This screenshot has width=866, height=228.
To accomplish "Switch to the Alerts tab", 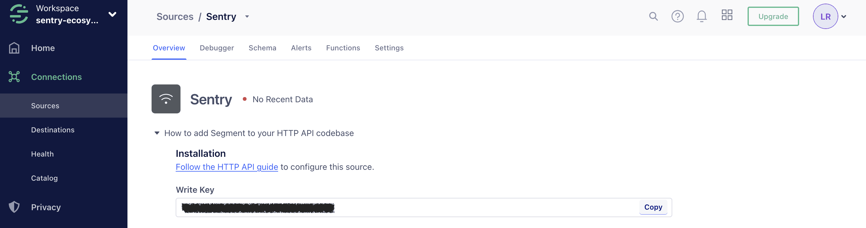I will (x=301, y=48).
